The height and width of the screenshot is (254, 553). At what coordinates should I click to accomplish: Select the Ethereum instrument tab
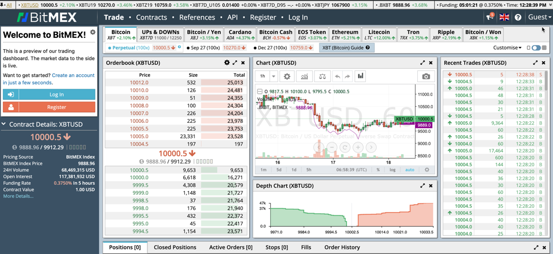pyautogui.click(x=345, y=35)
